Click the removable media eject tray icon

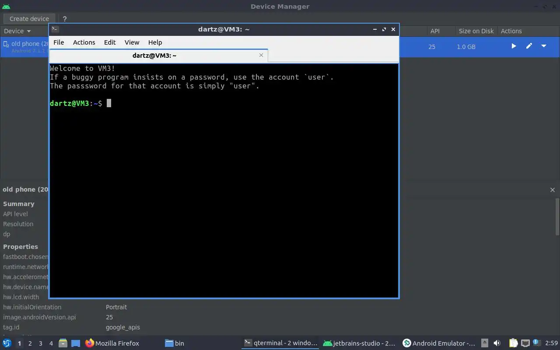485,343
